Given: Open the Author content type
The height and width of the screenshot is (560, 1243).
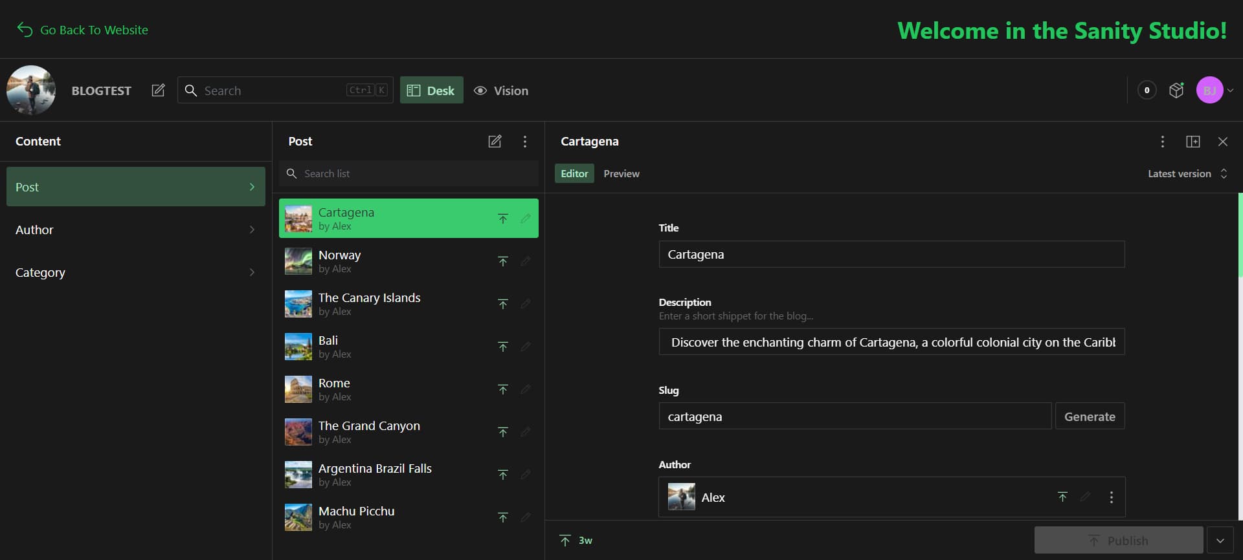Looking at the screenshot, I should [x=136, y=230].
